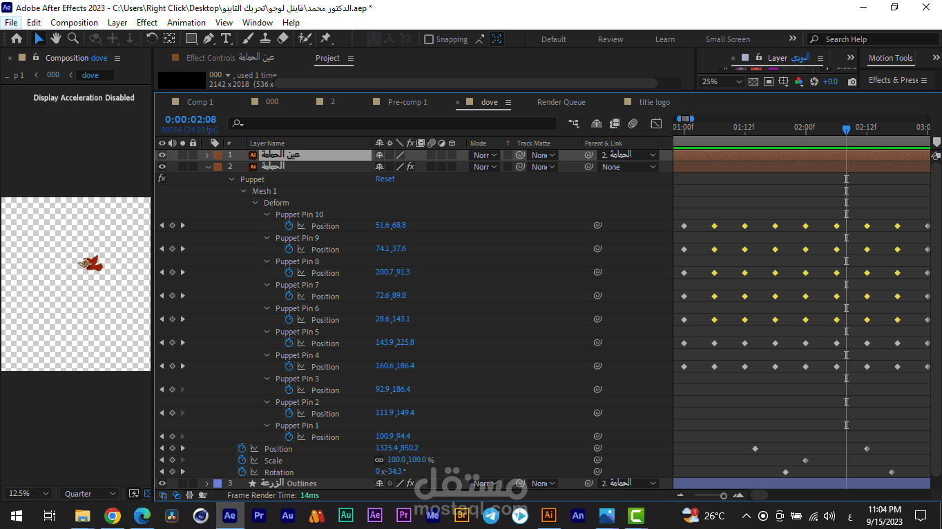Select the Pen tool
Screen dimensions: 942x529
pyautogui.click(x=209, y=39)
